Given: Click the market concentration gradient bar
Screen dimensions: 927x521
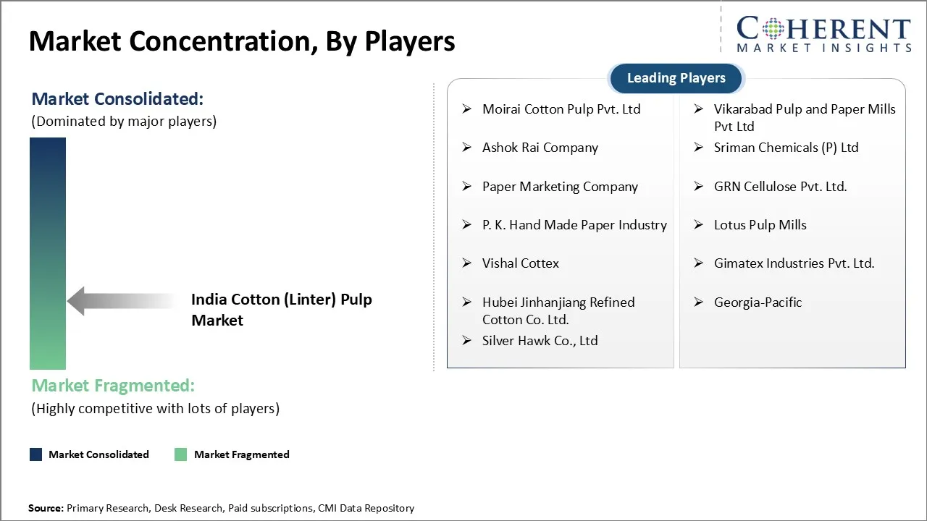Looking at the screenshot, I should pyautogui.click(x=48, y=253).
